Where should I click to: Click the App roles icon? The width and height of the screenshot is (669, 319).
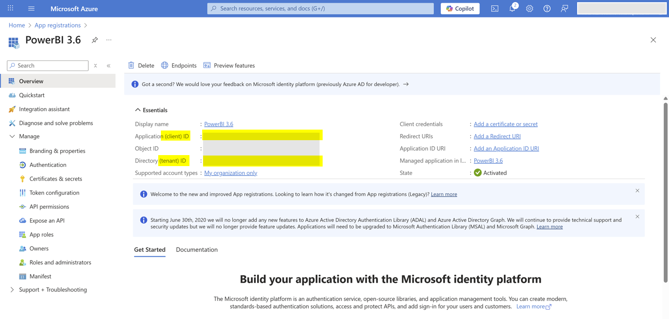click(22, 235)
